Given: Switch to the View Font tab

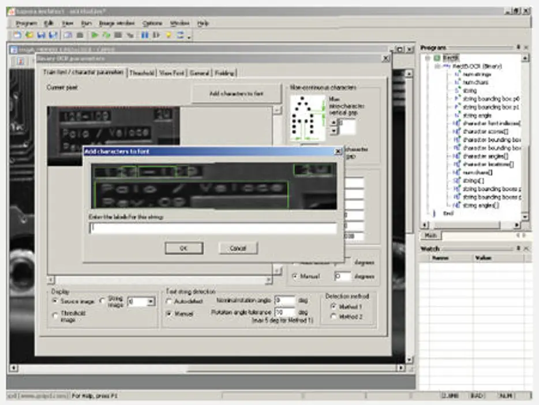Looking at the screenshot, I should point(172,73).
